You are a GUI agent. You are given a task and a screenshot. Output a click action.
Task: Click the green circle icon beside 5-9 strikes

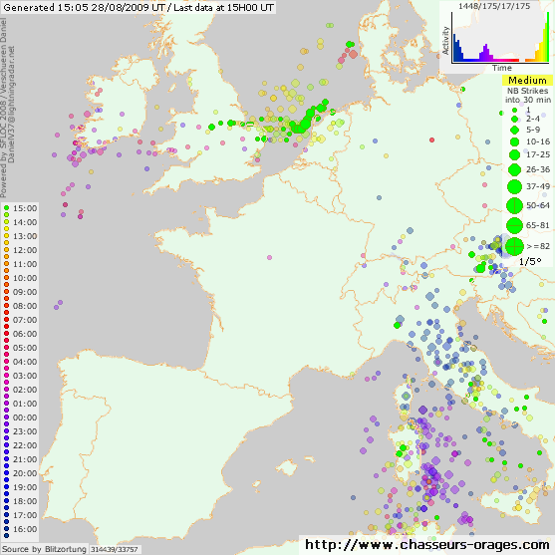[x=515, y=130]
